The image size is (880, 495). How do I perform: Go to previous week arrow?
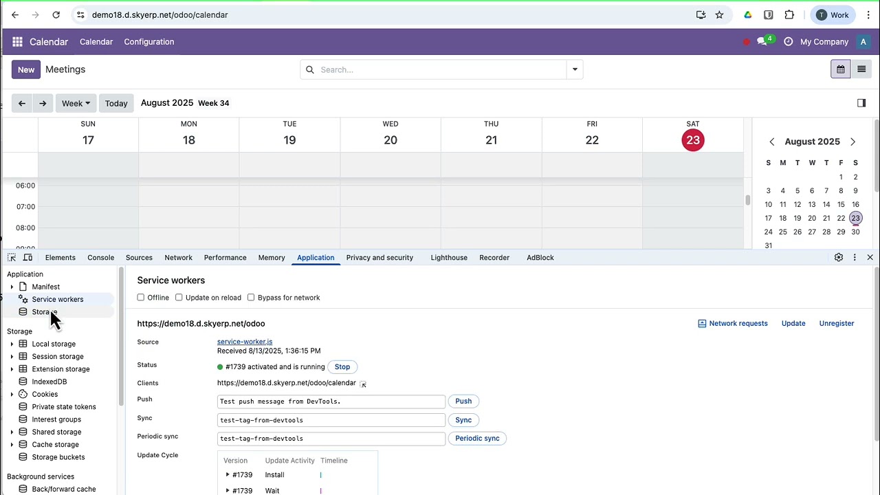[22, 103]
